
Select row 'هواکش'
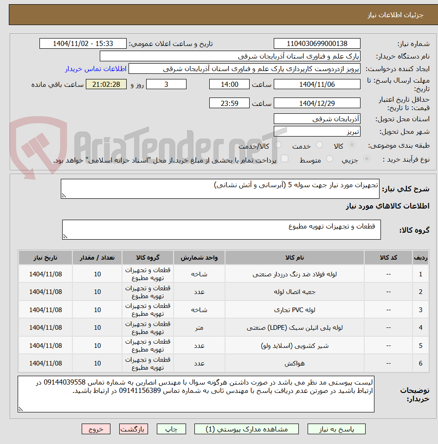click(x=224, y=363)
